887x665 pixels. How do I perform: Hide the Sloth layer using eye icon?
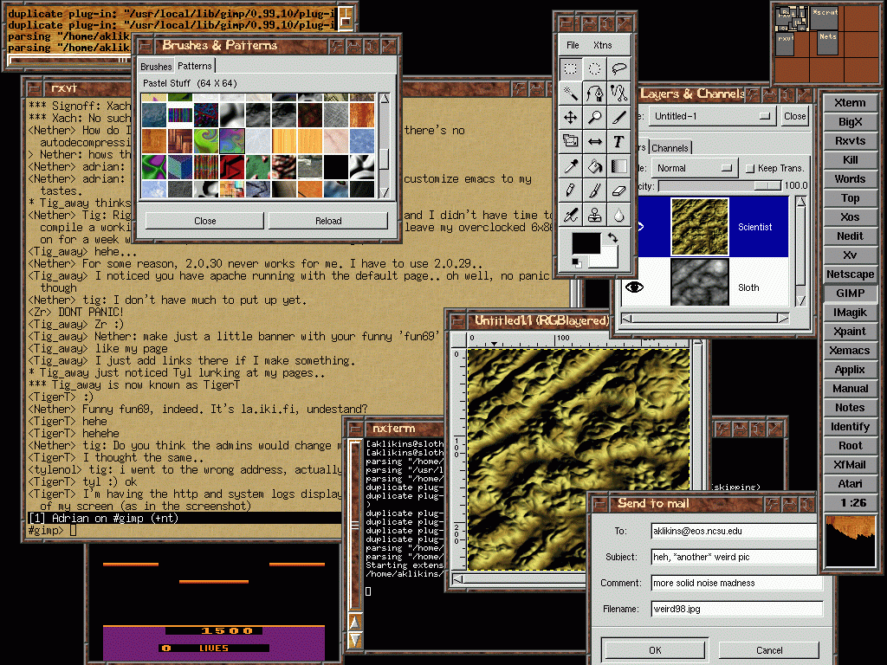coord(634,287)
